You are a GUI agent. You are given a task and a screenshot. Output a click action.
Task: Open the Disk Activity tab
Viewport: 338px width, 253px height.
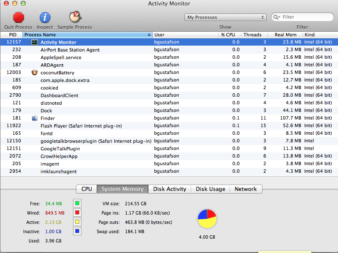point(170,189)
